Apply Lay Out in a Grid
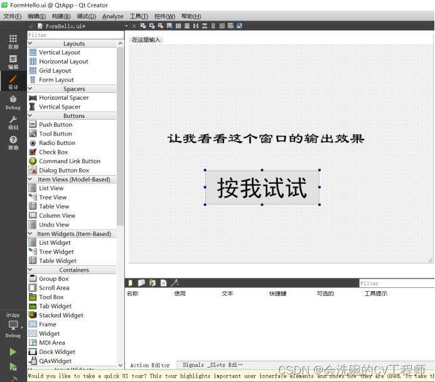Viewport: 435px width, 382px height. (x=222, y=26)
